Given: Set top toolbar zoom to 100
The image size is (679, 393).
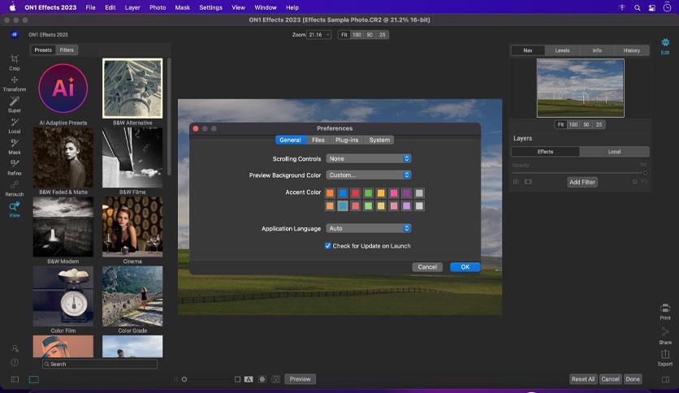Looking at the screenshot, I should [x=357, y=35].
